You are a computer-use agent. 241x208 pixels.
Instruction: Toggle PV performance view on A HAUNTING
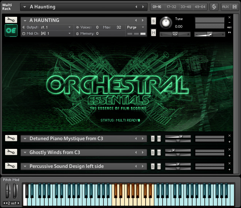(229, 32)
